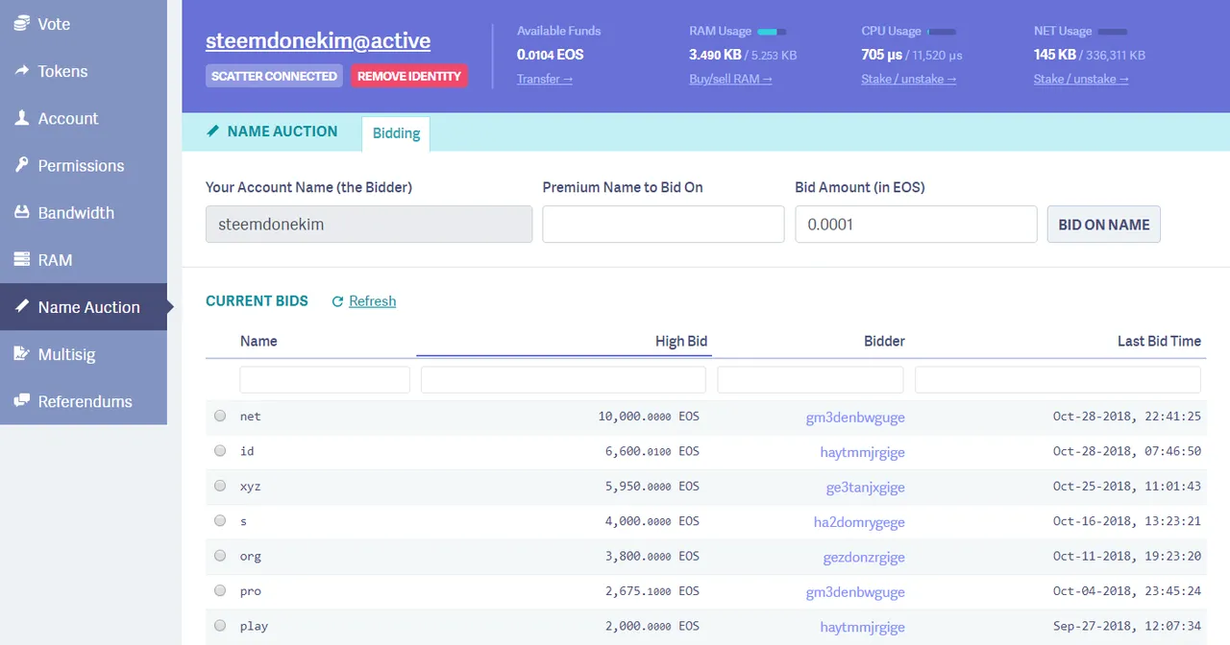Click the Name Auction pencil icon in sidebar
1230x645 pixels.
tap(21, 306)
